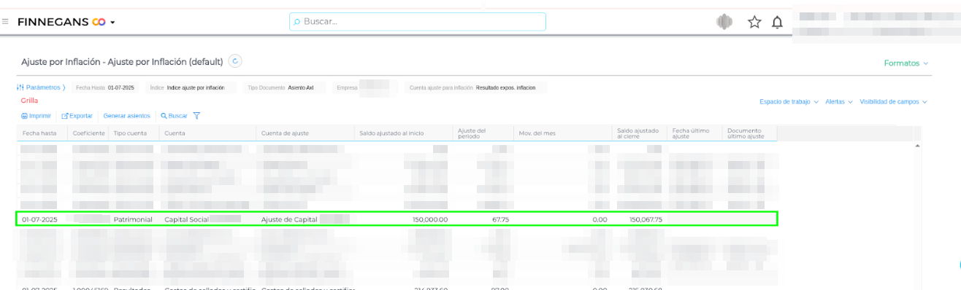The width and height of the screenshot is (961, 290).
Task: Open the Formatos dropdown
Action: pyautogui.click(x=906, y=63)
